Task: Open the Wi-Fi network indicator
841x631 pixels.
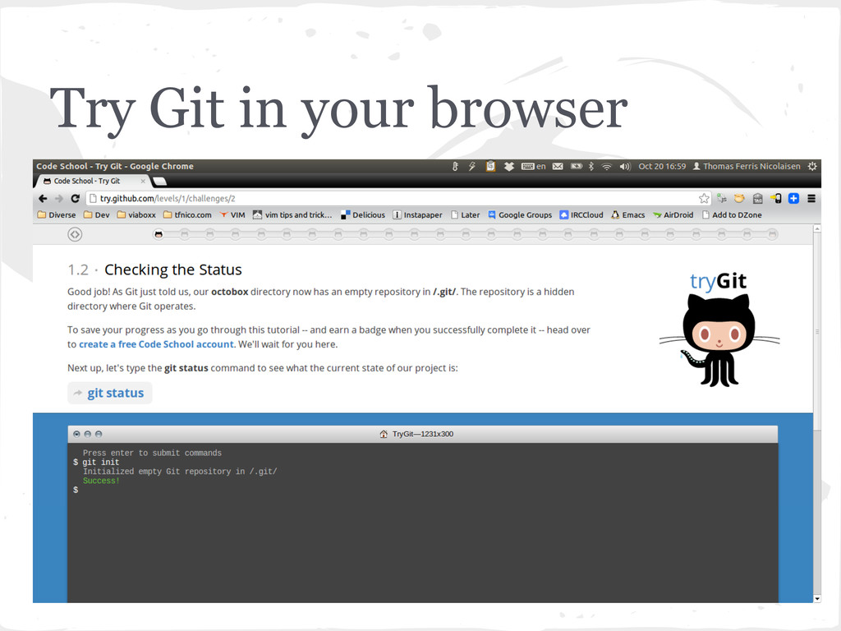Action: pyautogui.click(x=607, y=166)
